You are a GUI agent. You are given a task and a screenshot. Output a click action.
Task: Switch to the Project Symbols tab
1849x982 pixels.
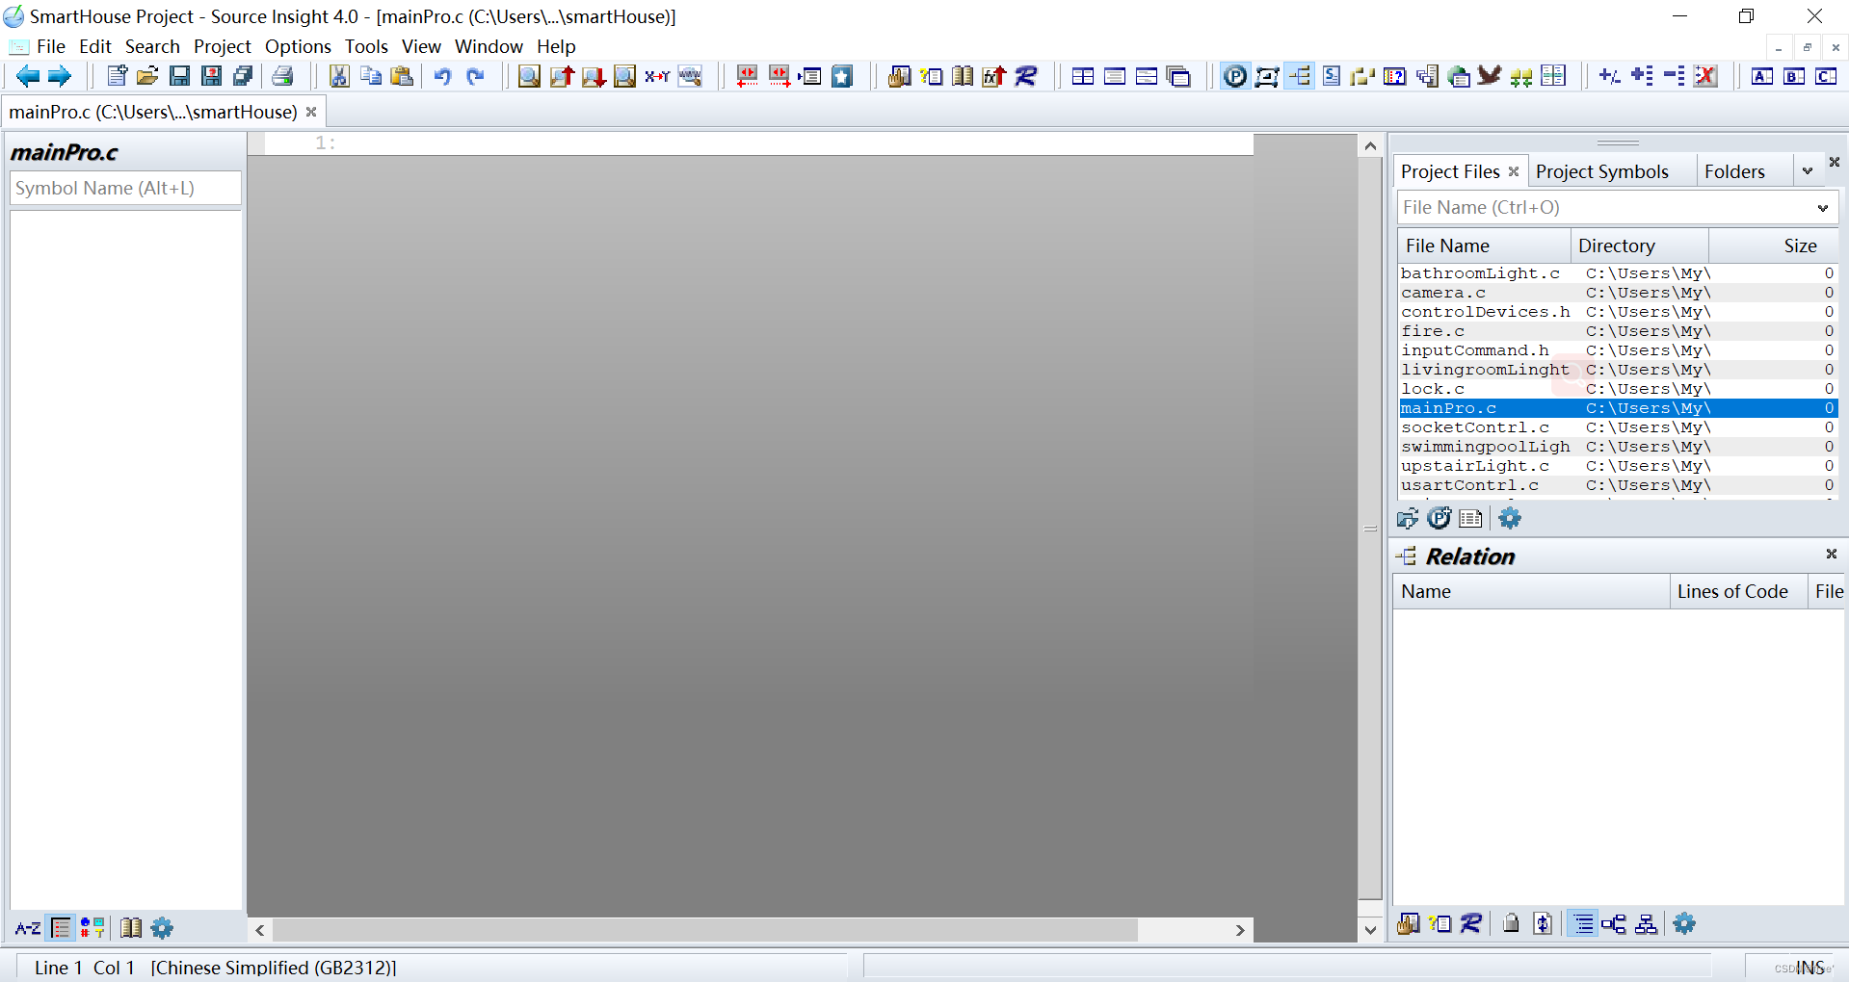point(1601,171)
